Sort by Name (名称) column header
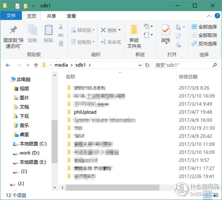 (70, 77)
